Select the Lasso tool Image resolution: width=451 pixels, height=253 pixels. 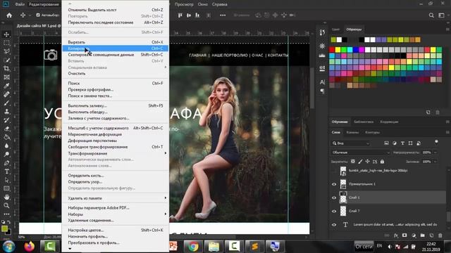[x=6, y=51]
